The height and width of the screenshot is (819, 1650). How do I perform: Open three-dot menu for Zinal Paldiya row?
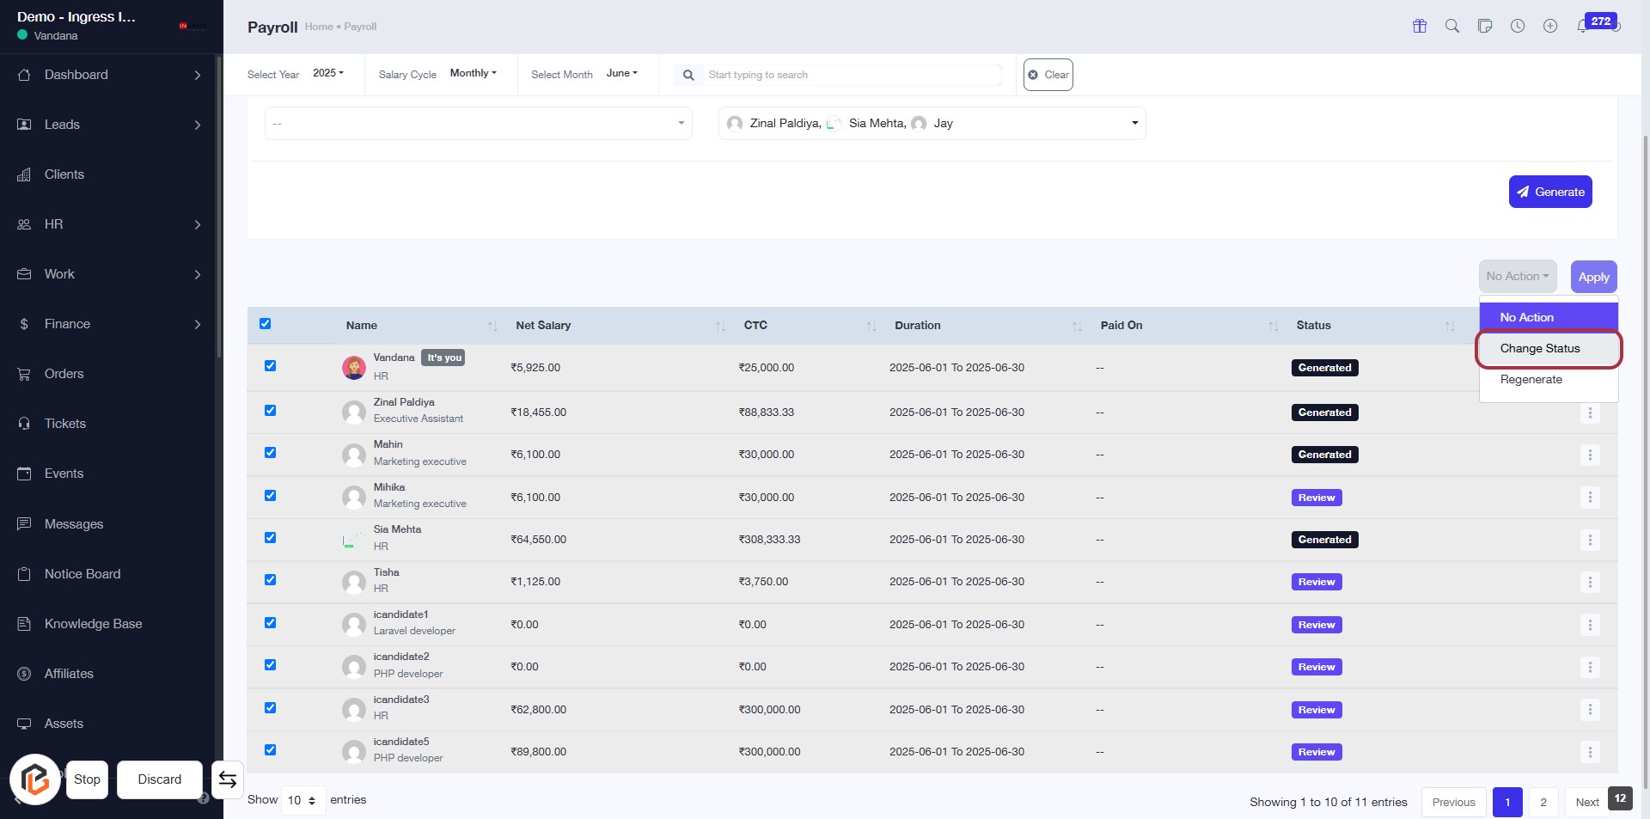tap(1589, 413)
